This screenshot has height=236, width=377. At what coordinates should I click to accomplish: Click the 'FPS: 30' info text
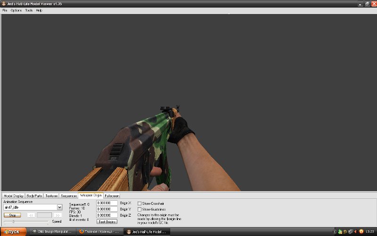(x=75, y=212)
